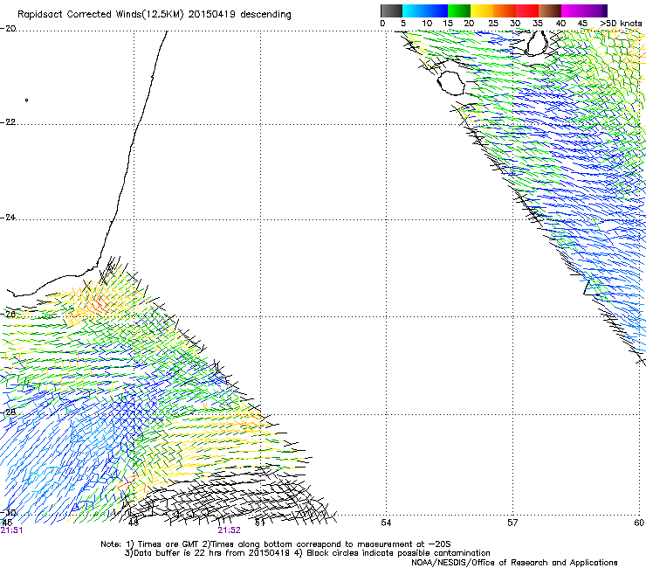Click the '0' label under the color scale
Image resolution: width=646 pixels, height=568 pixels.
(382, 24)
